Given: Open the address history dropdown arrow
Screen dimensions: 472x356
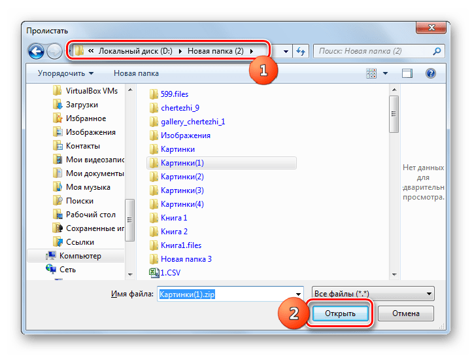Looking at the screenshot, I should click(x=286, y=51).
